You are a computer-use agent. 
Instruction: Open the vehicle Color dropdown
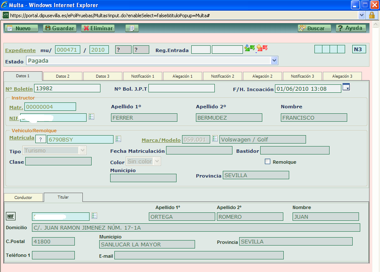coord(157,161)
